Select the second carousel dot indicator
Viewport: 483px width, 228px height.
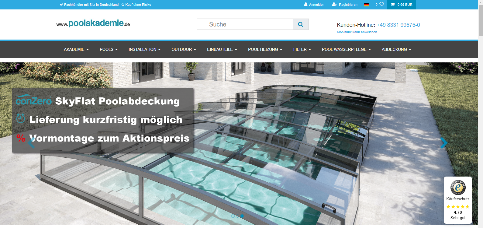(x=237, y=216)
